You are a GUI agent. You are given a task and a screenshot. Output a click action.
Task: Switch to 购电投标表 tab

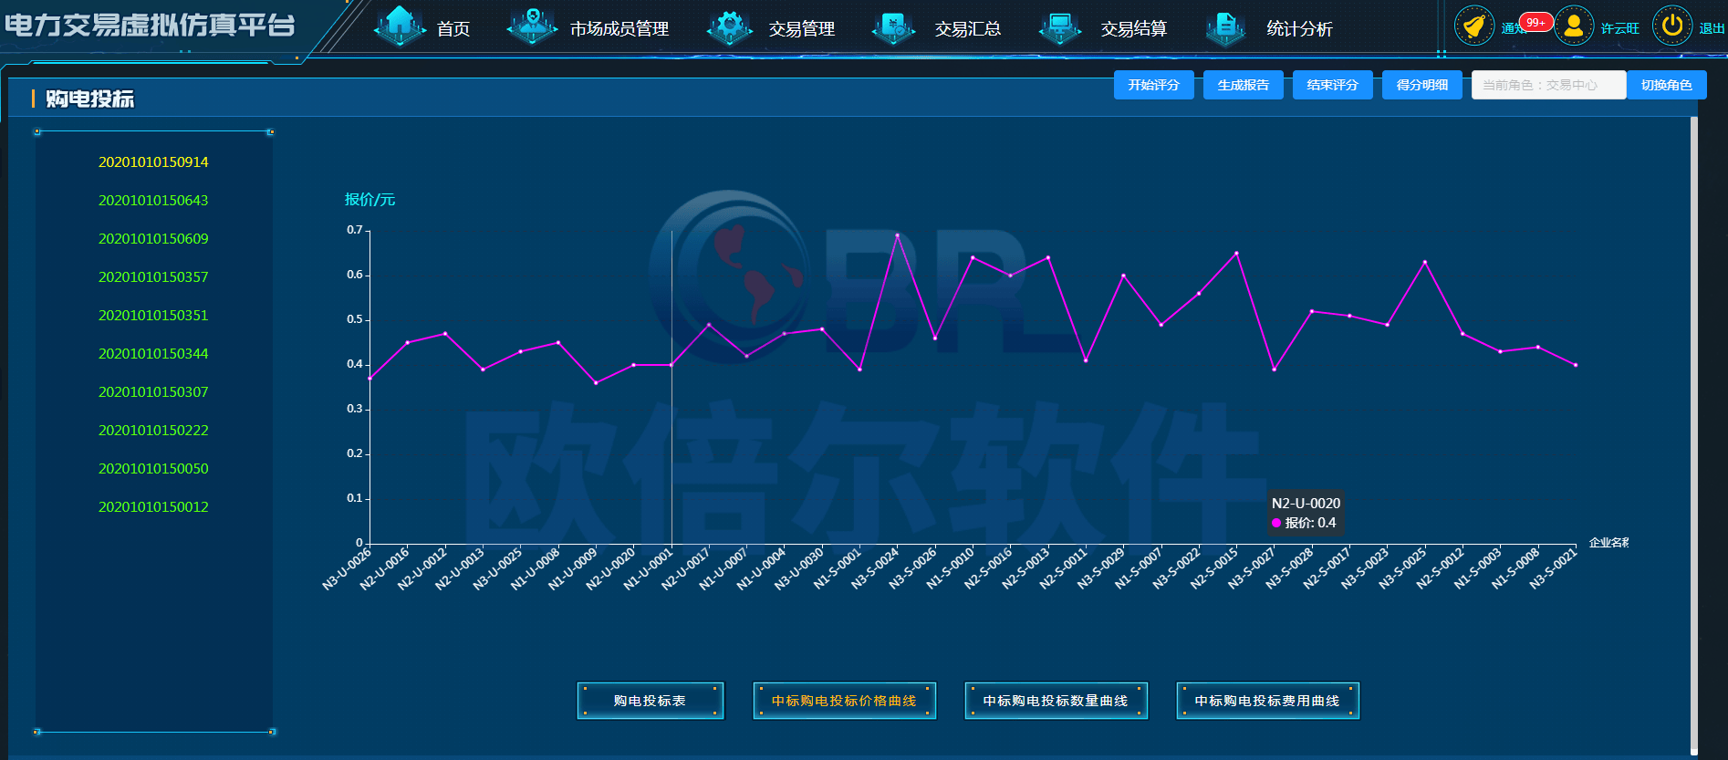tap(650, 701)
